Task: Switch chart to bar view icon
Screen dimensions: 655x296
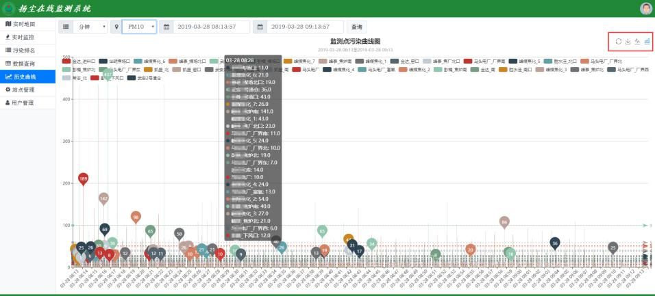Action: [x=647, y=42]
